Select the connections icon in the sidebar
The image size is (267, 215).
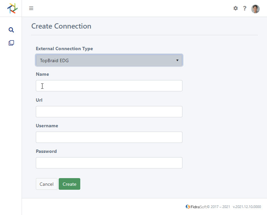click(11, 43)
